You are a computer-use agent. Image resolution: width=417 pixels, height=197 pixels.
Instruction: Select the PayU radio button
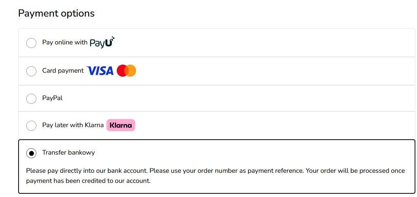(x=32, y=43)
